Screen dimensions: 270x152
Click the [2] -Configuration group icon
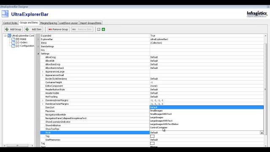click(13, 46)
